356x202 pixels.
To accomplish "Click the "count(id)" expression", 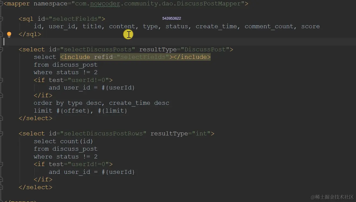I will (x=77, y=141).
